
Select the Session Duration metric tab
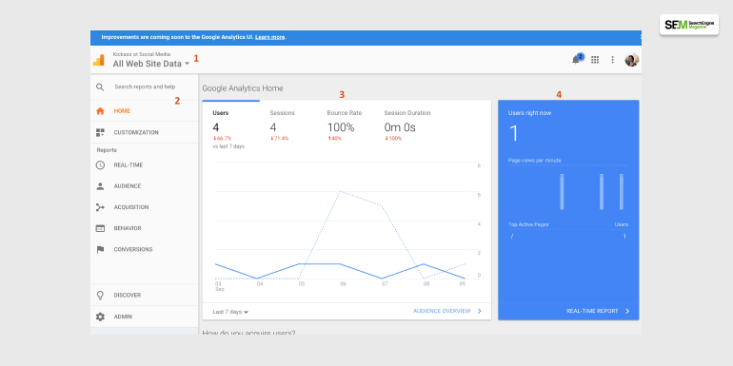[407, 126]
